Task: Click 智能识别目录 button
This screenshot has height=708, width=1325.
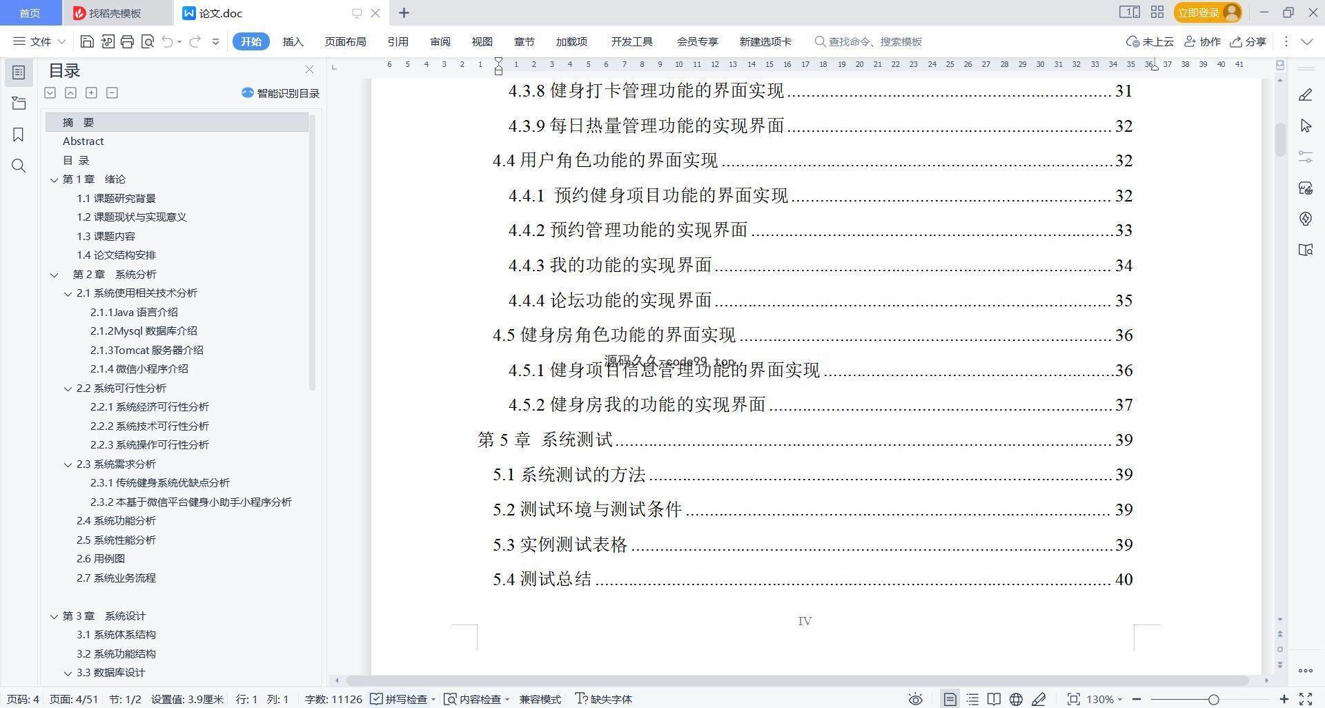Action: 280,93
